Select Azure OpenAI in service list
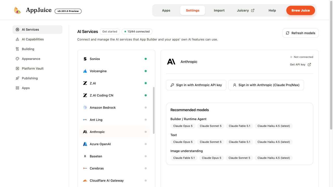 pyautogui.click(x=115, y=144)
